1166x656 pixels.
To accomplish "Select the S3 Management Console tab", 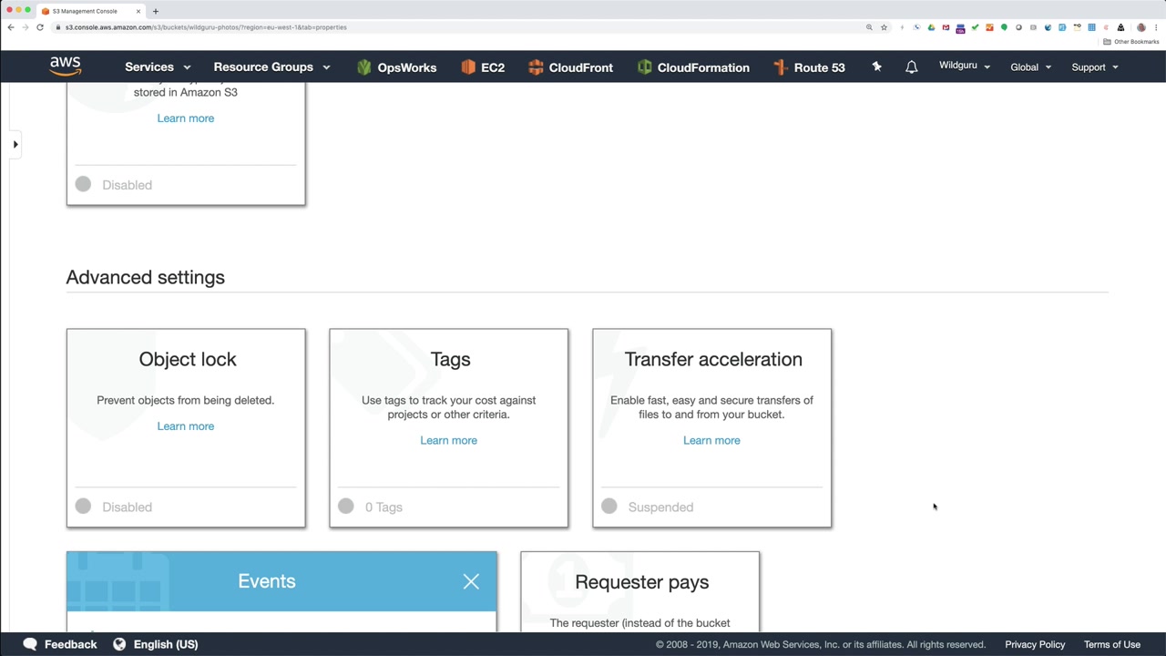I will tap(91, 11).
